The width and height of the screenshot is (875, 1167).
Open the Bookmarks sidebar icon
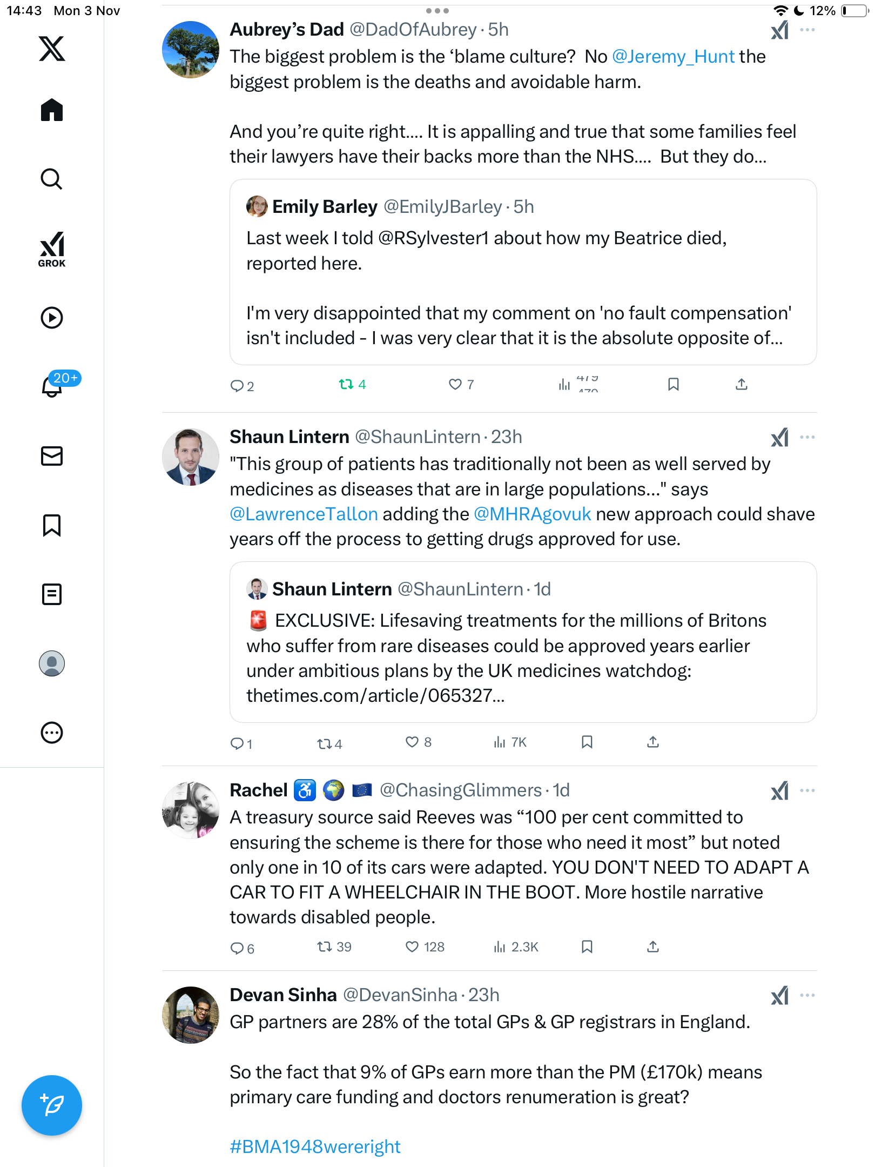click(x=52, y=525)
